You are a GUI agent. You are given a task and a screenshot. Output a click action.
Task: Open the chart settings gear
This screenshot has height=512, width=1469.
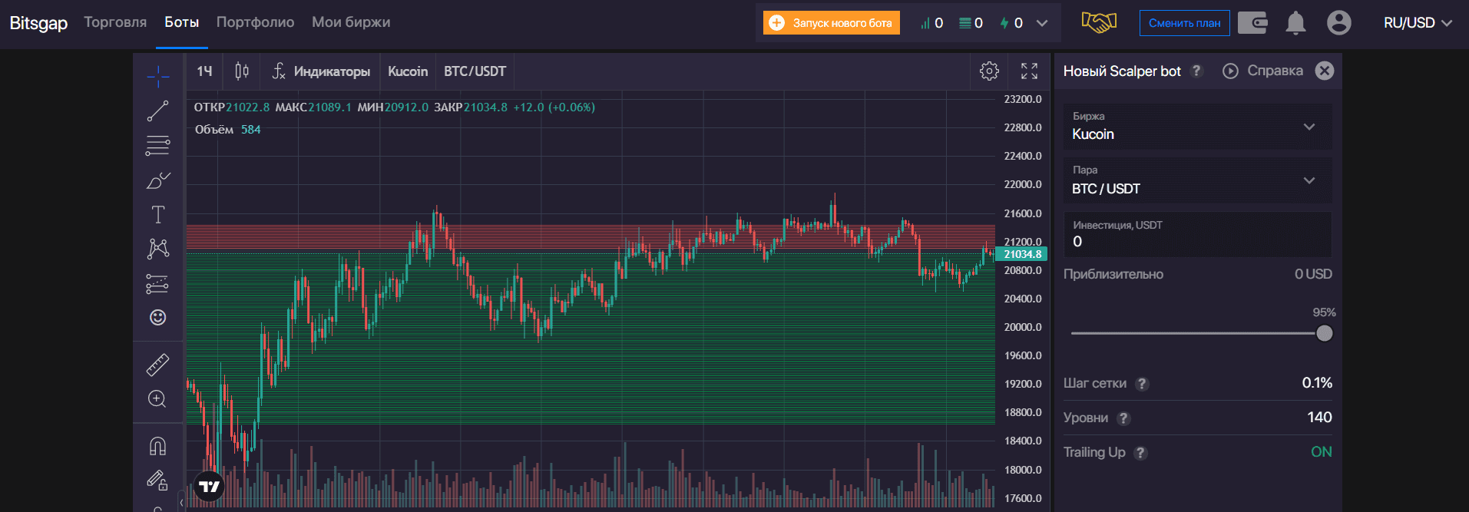click(x=989, y=71)
